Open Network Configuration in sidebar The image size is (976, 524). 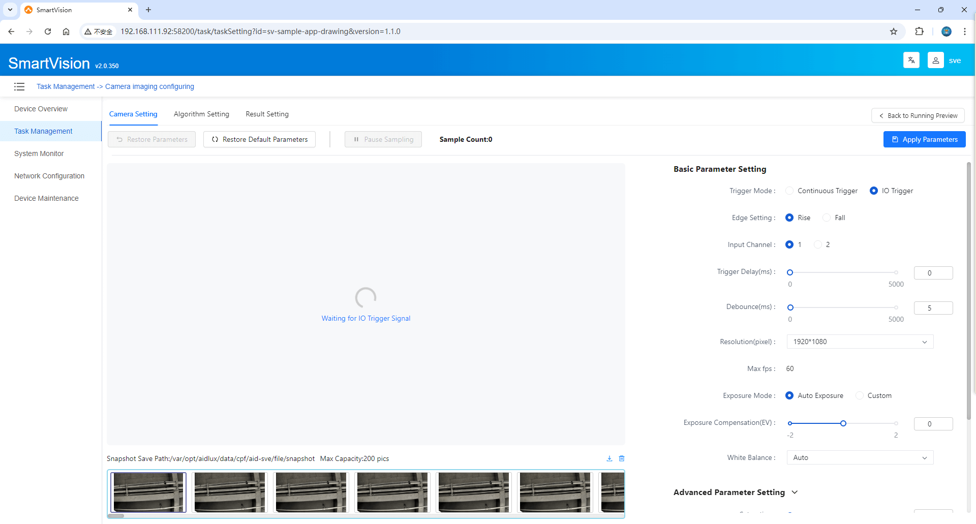pyautogui.click(x=51, y=176)
